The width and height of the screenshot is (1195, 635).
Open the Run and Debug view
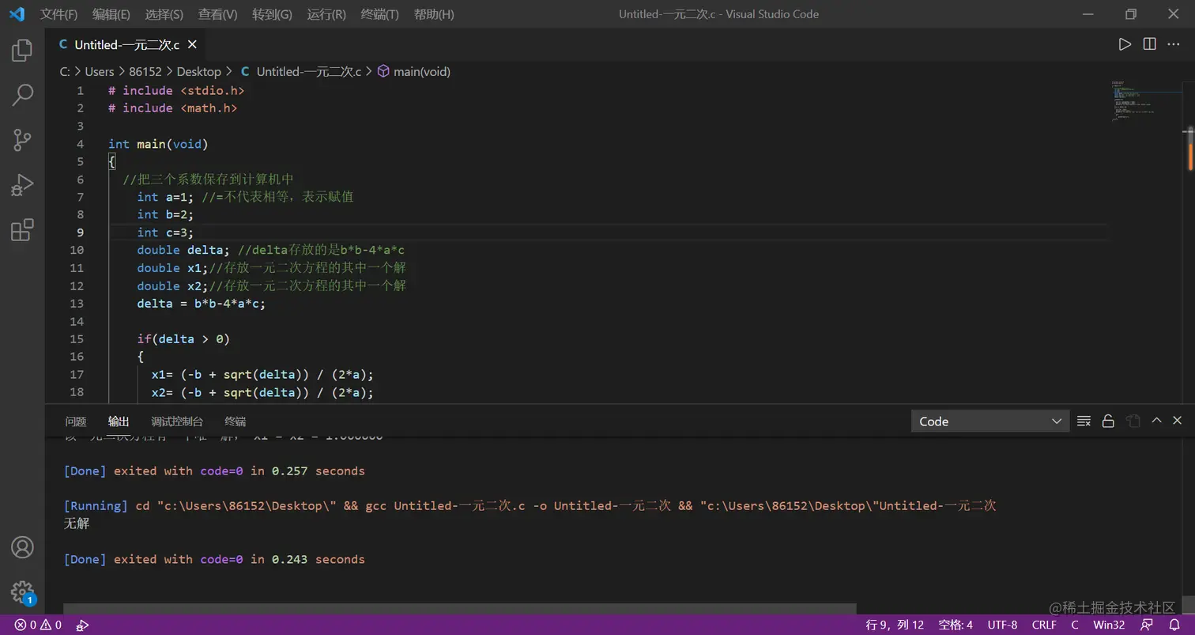[21, 185]
